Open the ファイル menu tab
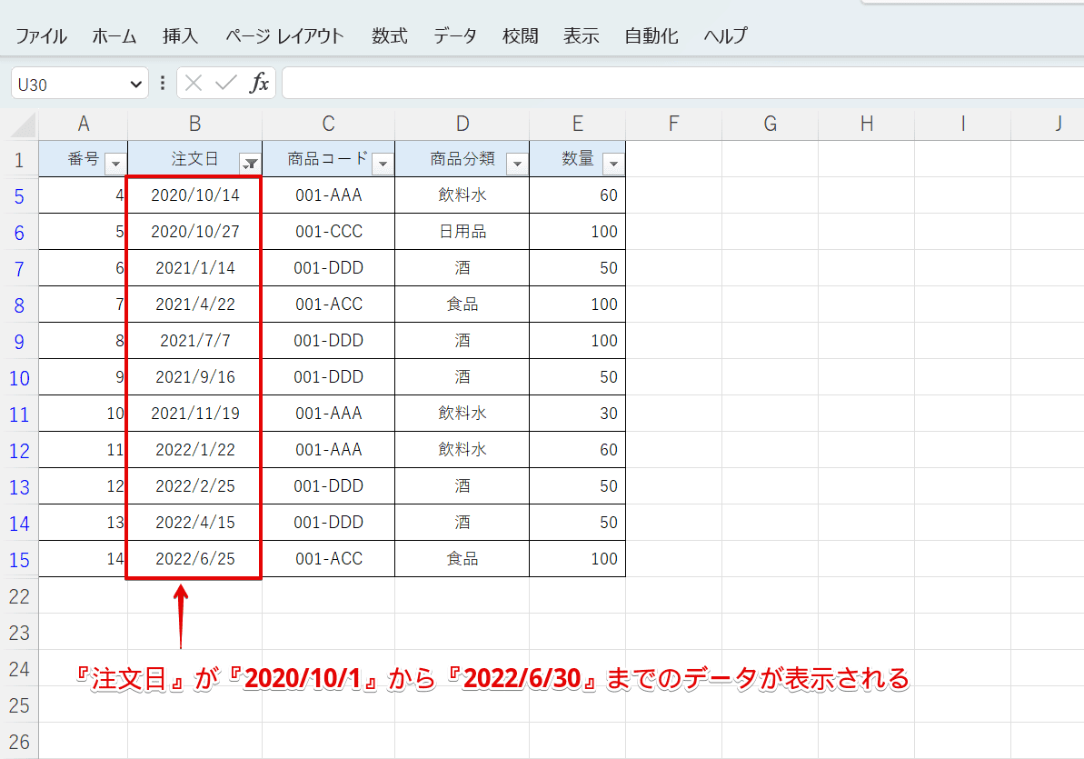 [41, 36]
